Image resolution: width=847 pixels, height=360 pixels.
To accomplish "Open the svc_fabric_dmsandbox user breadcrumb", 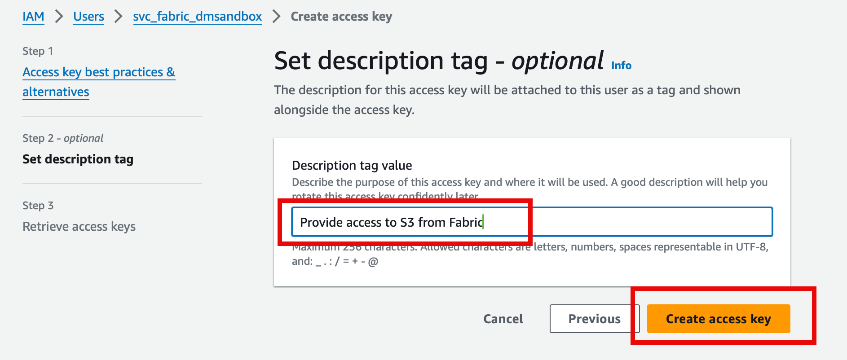I will point(197,17).
